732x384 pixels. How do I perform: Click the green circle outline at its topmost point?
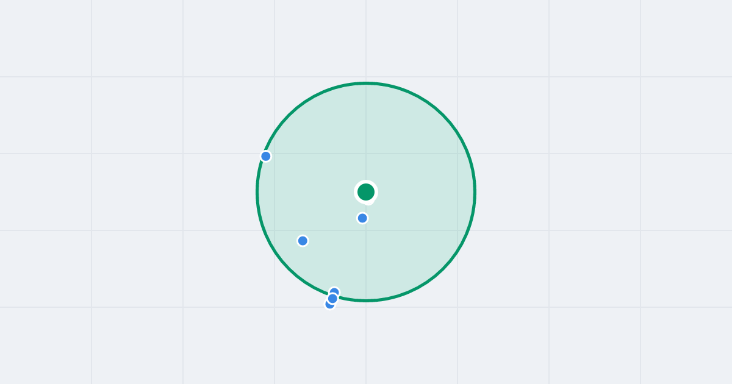(x=366, y=83)
